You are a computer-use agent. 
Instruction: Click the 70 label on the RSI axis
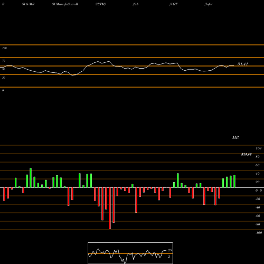coord(4,61)
